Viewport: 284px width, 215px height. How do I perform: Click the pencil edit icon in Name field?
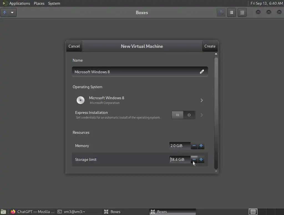click(x=202, y=72)
